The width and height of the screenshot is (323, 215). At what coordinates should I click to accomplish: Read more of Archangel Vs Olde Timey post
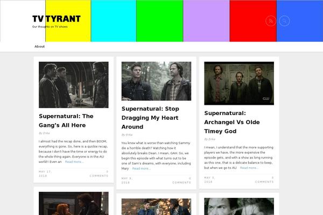tap(249, 168)
